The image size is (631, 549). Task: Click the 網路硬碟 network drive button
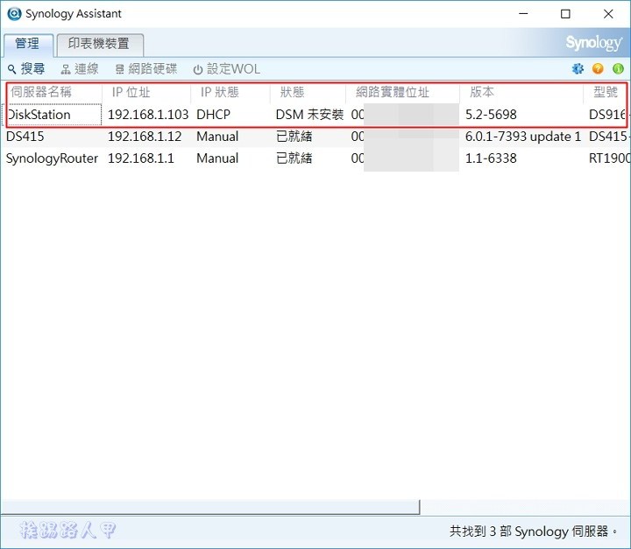[x=146, y=69]
